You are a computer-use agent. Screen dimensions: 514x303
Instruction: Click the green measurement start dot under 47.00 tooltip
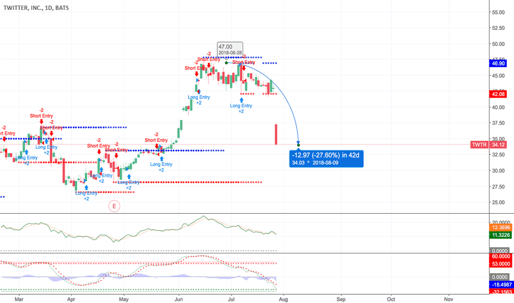coord(226,63)
